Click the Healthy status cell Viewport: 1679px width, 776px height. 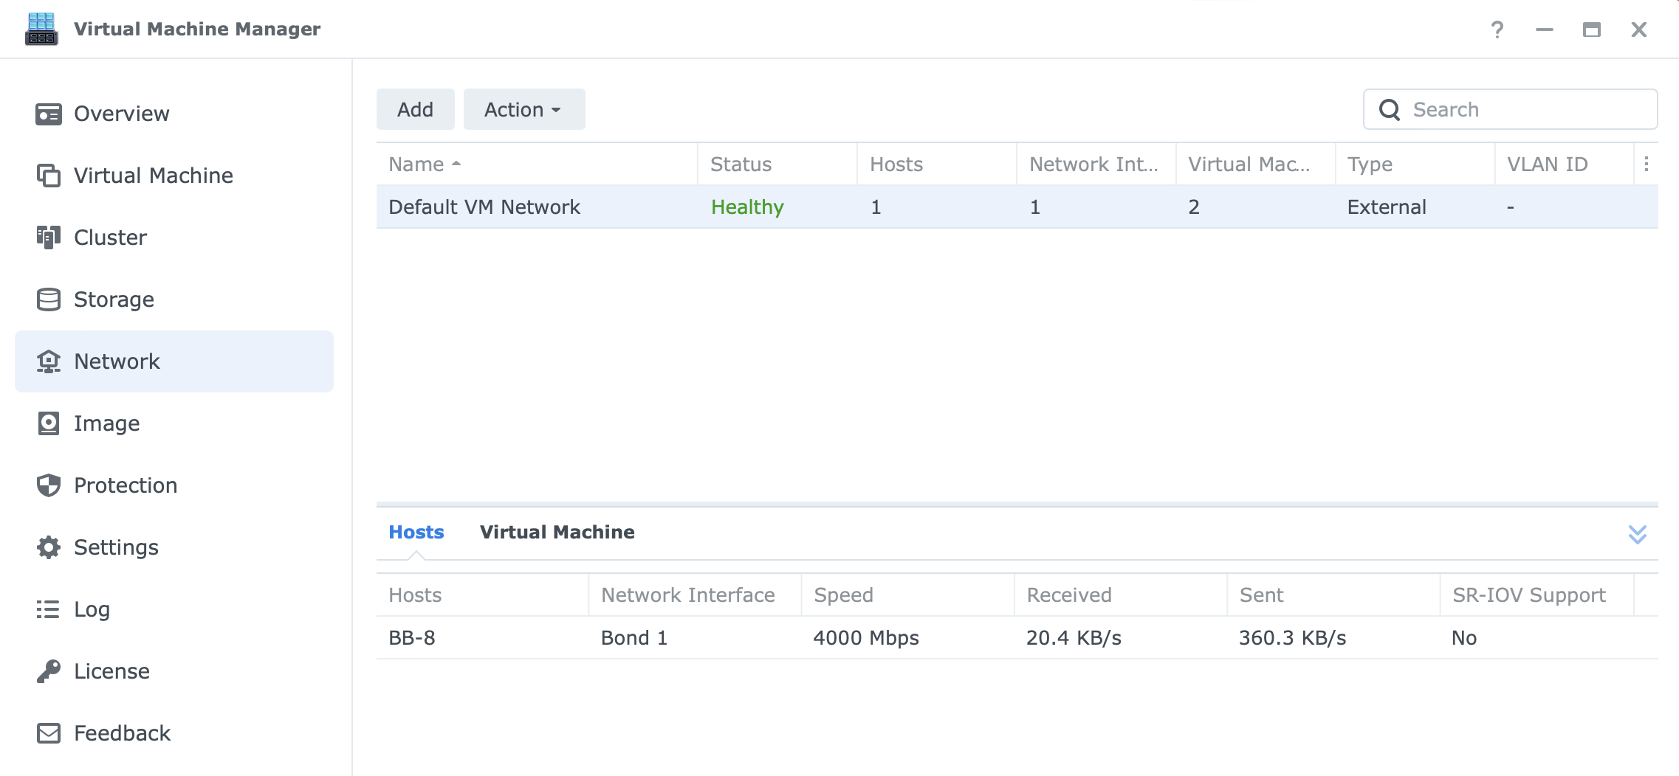point(747,207)
